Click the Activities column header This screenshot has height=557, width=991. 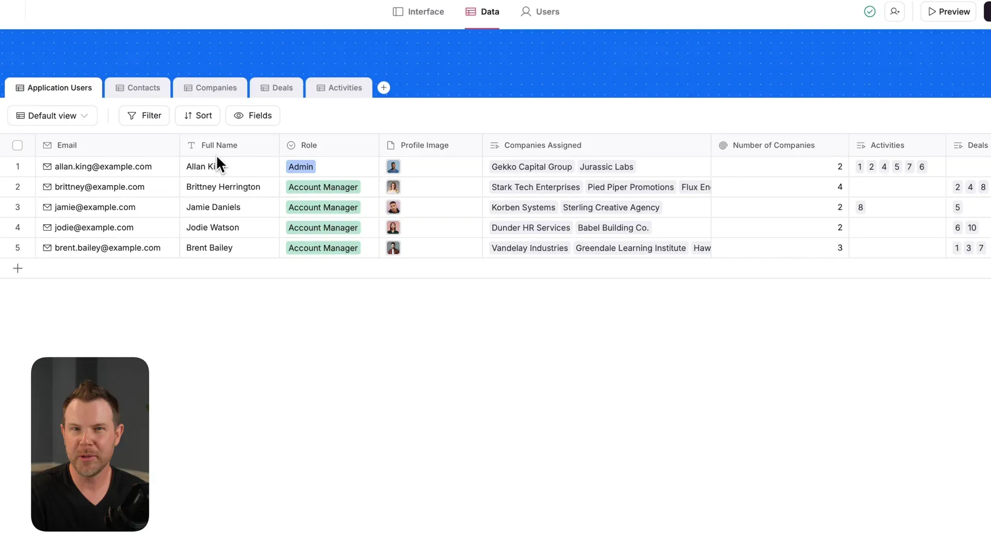tap(897, 145)
